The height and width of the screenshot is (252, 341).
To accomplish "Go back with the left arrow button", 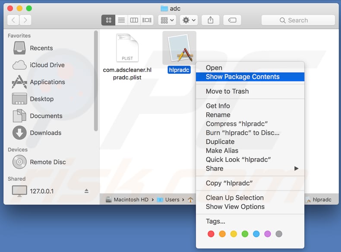I will coord(13,20).
